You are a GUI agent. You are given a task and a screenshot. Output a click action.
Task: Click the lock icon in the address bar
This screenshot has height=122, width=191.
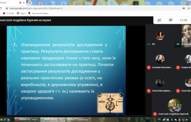coord(7,8)
